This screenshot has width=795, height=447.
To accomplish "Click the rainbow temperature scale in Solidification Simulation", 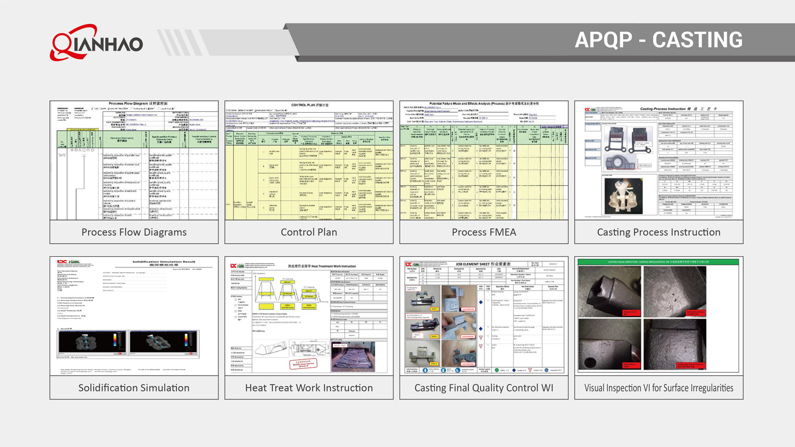I will pyautogui.click(x=114, y=339).
